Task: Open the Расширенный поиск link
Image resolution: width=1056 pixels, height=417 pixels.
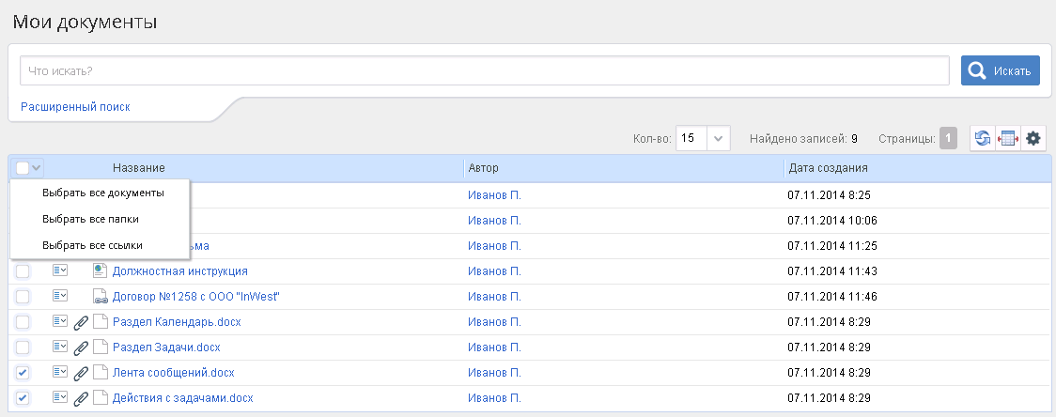Action: tap(75, 107)
